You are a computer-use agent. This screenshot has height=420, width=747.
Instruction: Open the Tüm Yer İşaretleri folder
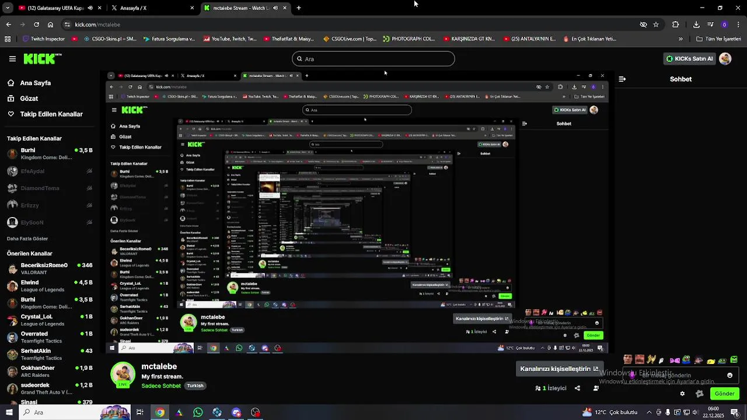point(718,39)
